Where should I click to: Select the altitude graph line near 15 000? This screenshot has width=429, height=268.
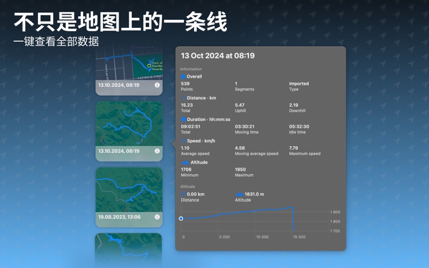point(293,219)
